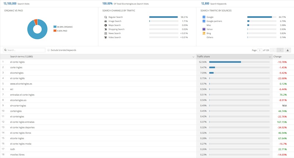Click the Google traffic source bar
This screenshot has width=294, height=158.
click(x=262, y=17)
